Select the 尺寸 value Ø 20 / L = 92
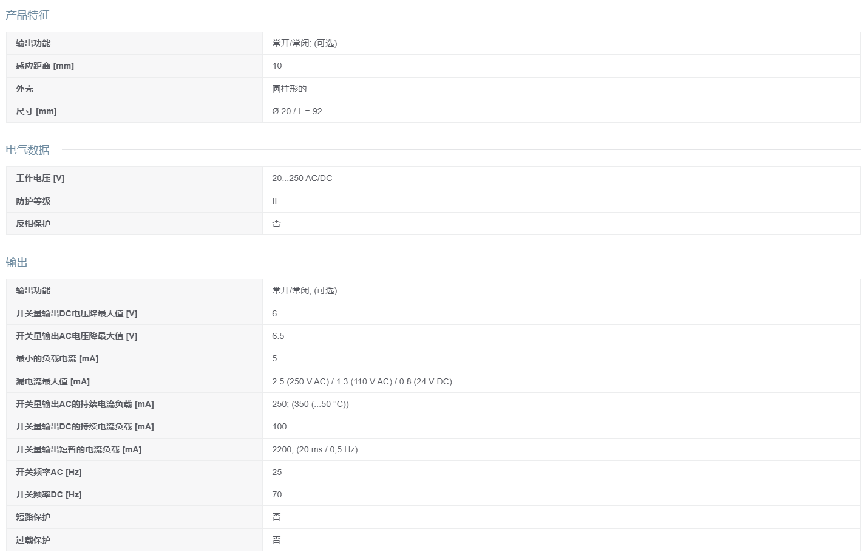The width and height of the screenshot is (865, 560). coord(297,111)
